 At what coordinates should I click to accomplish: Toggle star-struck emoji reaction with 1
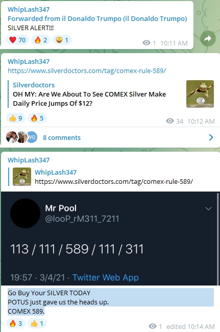coord(62,40)
